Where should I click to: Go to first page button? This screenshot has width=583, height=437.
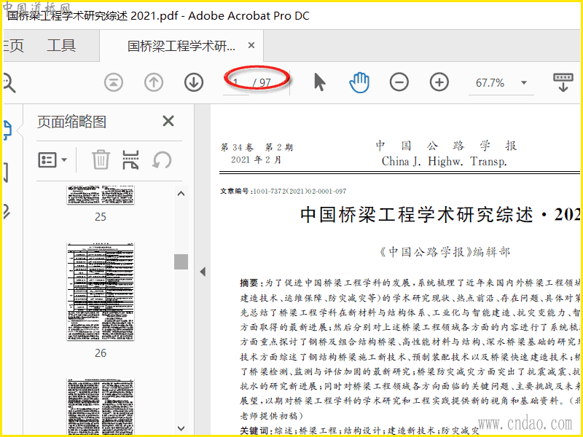click(x=114, y=82)
